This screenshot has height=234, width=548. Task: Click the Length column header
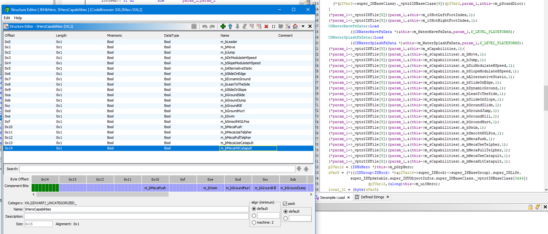pyautogui.click(x=80, y=36)
